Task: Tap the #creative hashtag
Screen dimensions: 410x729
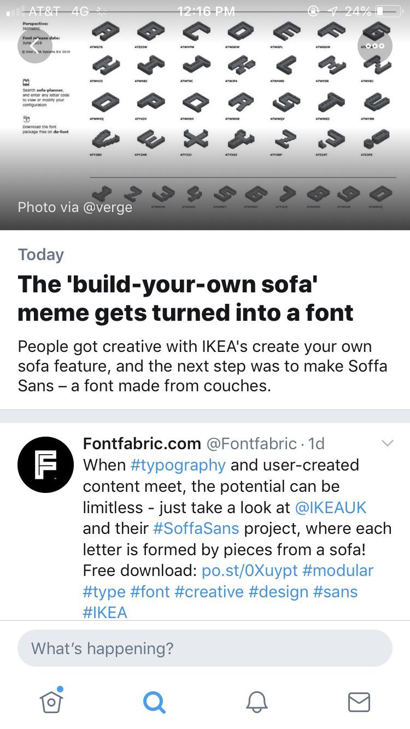Action: 209,592
